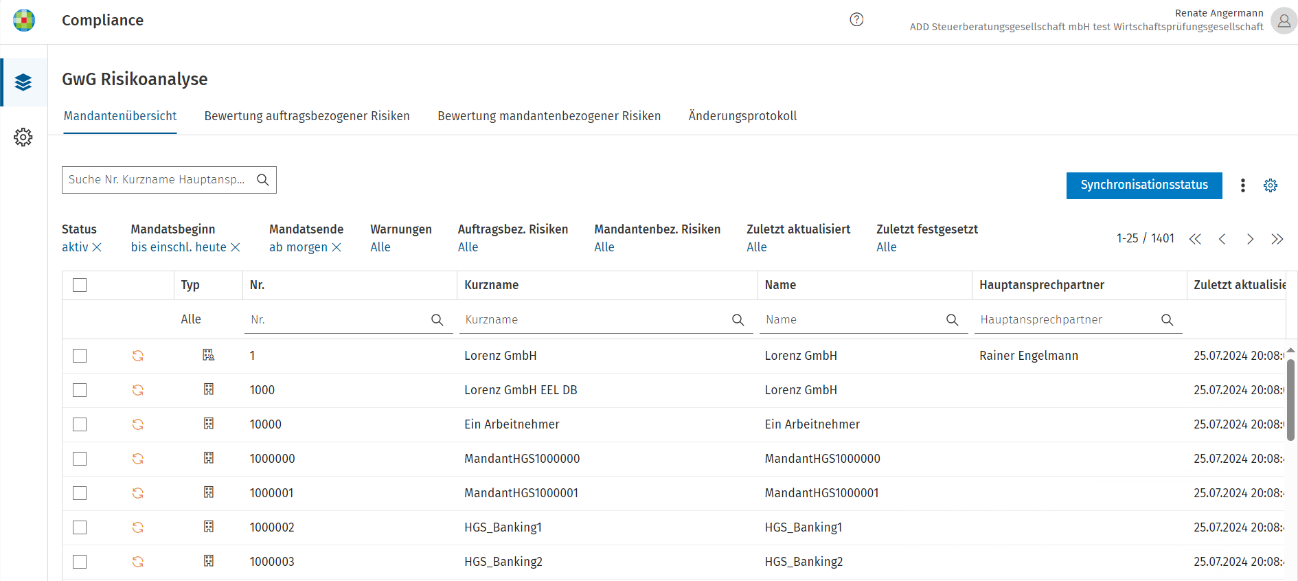
Task: Open the layers module in sidebar
Action: tap(23, 82)
